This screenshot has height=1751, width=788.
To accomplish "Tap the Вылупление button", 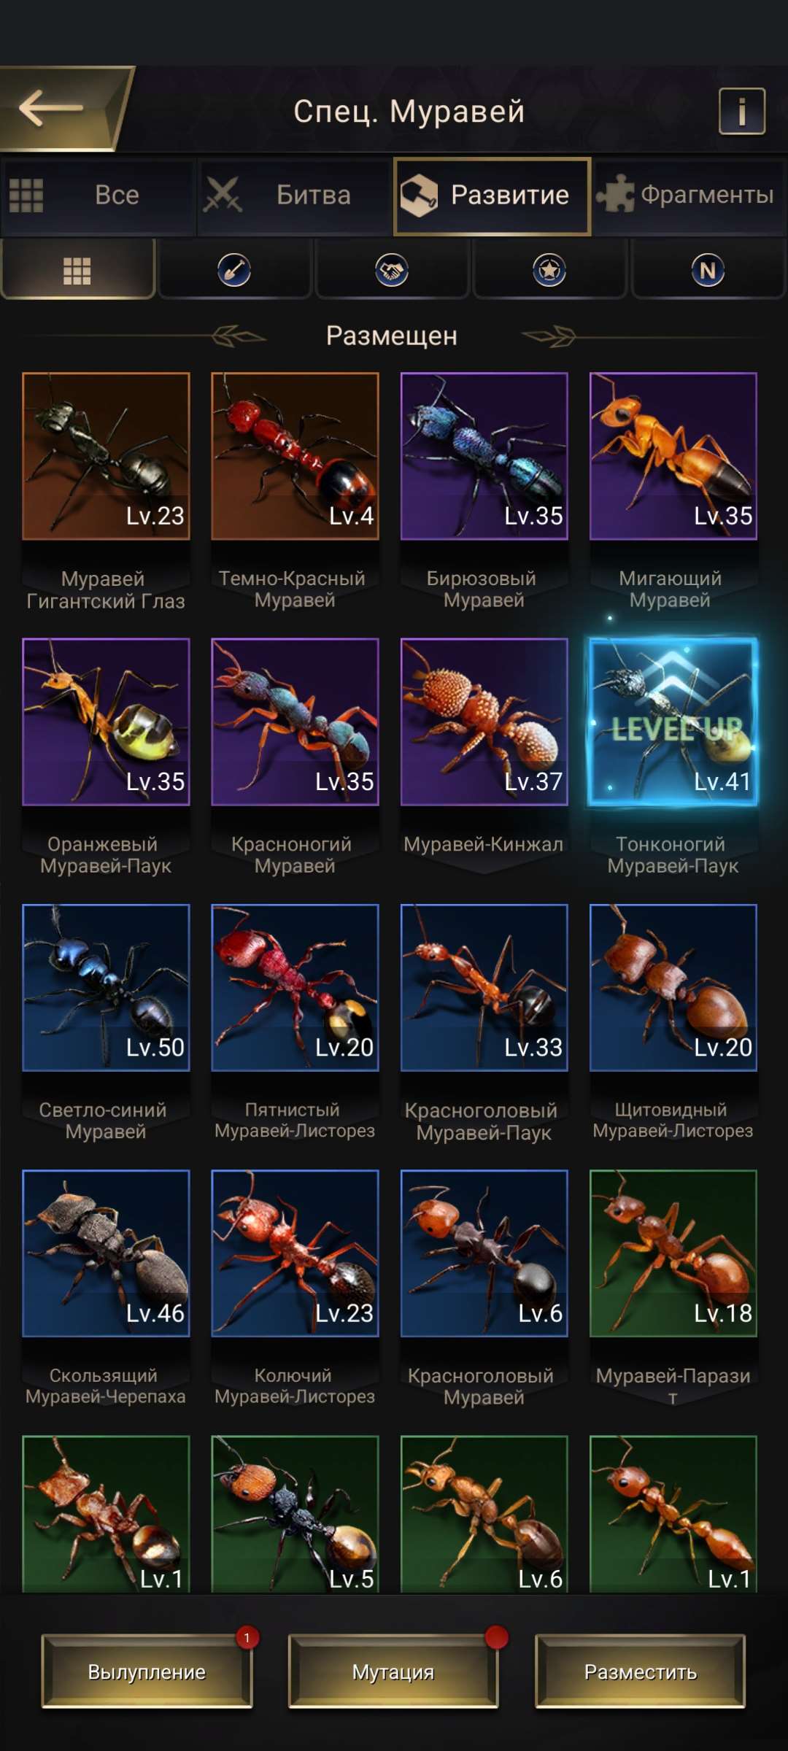I will 147,1671.
